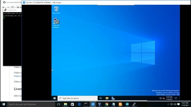Select the Recycle Bin icon on remote desktop

tap(56, 10)
